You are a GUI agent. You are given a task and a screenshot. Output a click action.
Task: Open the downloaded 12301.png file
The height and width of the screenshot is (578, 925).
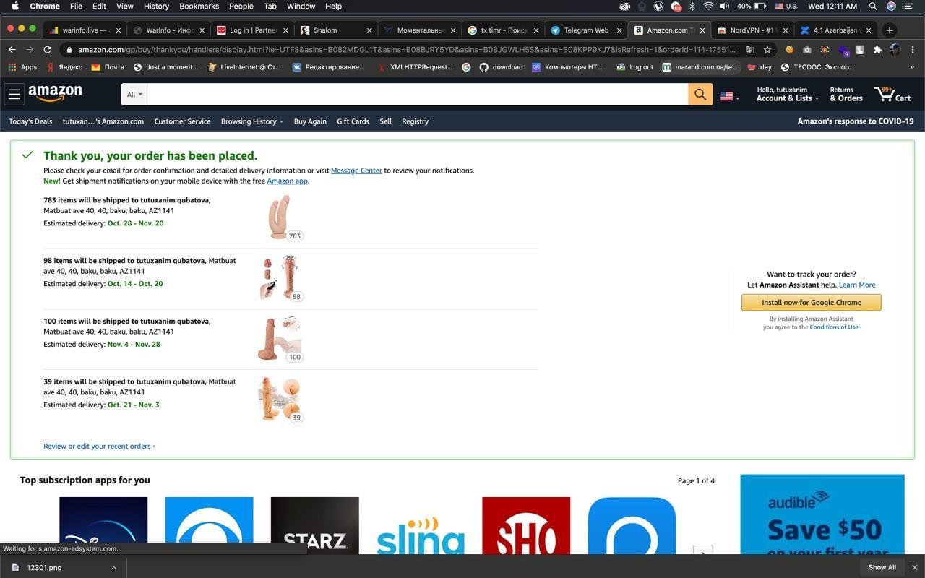[x=45, y=567]
